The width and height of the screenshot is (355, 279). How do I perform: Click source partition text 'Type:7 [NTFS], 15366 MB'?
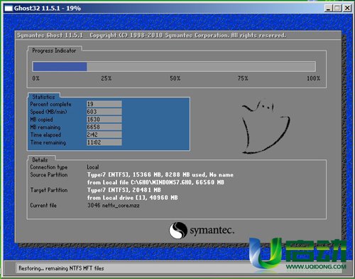pyautogui.click(x=124, y=175)
